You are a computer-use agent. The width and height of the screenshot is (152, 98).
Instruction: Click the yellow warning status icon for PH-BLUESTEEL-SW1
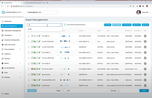coord(32,80)
